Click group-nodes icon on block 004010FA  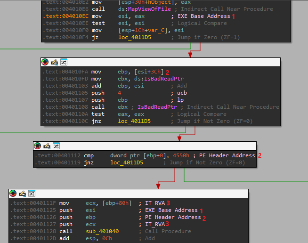tap(64, 62)
